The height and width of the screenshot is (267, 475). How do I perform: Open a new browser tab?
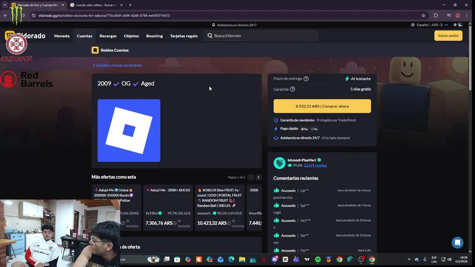130,5
